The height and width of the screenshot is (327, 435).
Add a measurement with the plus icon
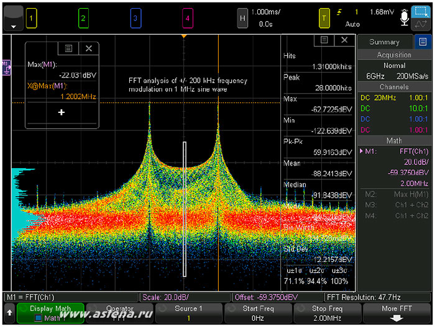pos(62,112)
